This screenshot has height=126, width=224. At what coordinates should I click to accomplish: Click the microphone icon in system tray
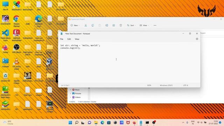187,122
